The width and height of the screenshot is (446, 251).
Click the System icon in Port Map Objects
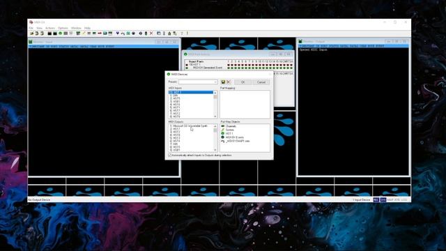click(x=223, y=130)
